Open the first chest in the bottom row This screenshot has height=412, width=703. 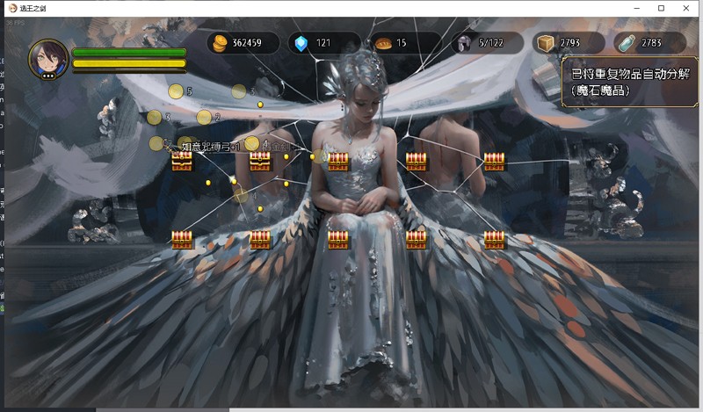point(182,240)
